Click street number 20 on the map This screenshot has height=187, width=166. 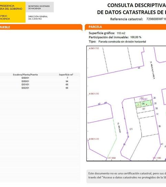click(139, 68)
